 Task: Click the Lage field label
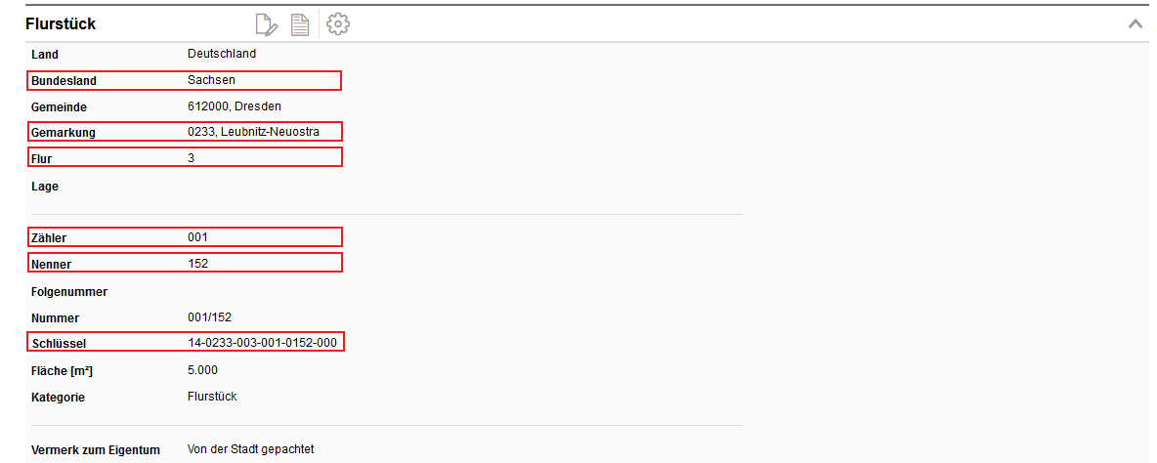45,187
